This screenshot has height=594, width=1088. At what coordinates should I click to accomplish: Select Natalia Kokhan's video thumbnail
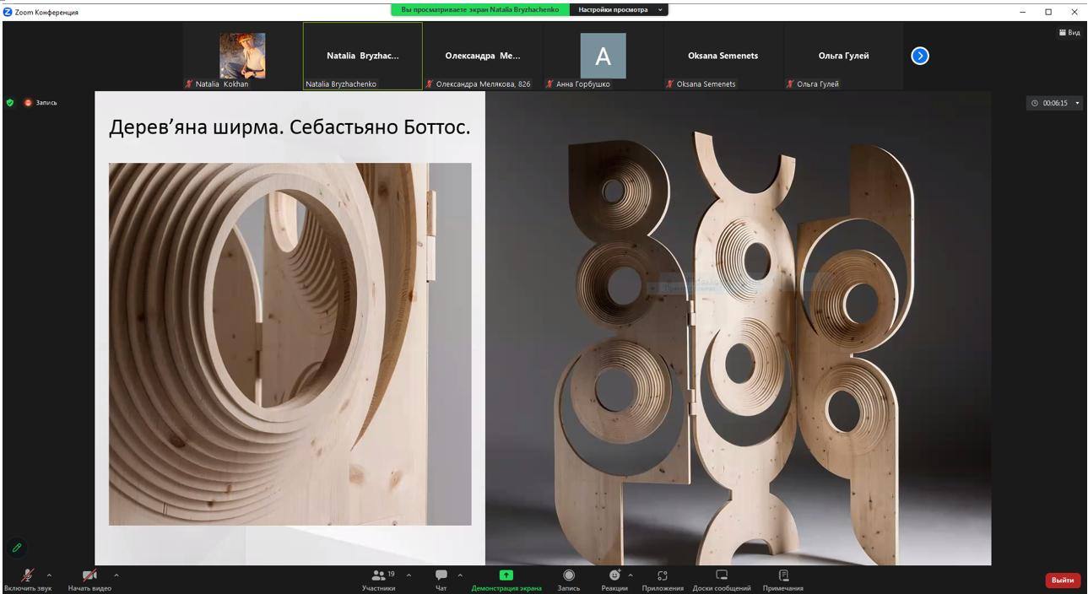242,56
